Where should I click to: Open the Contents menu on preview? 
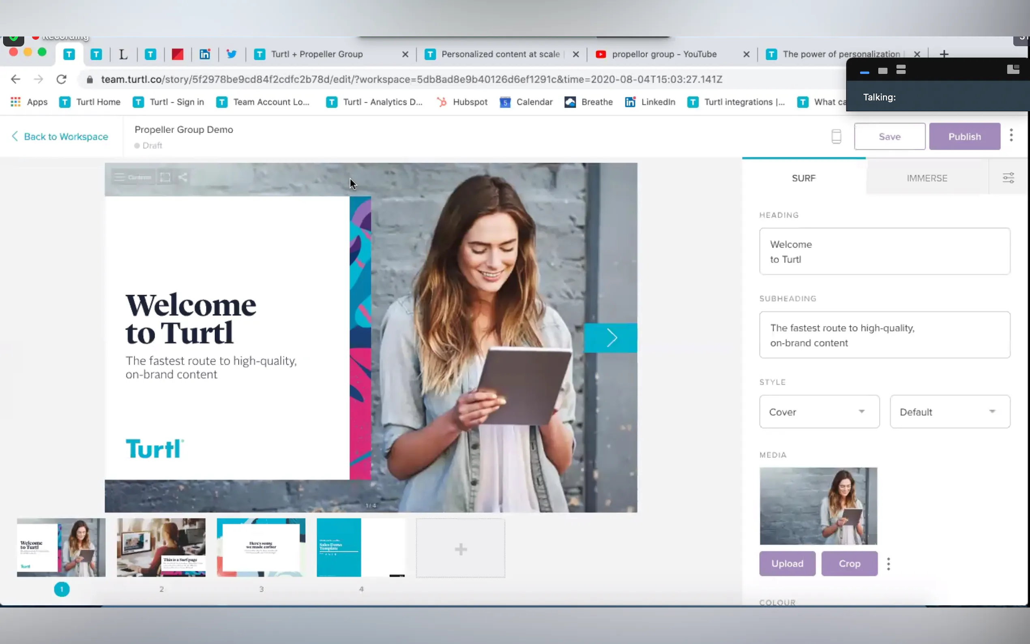(133, 177)
